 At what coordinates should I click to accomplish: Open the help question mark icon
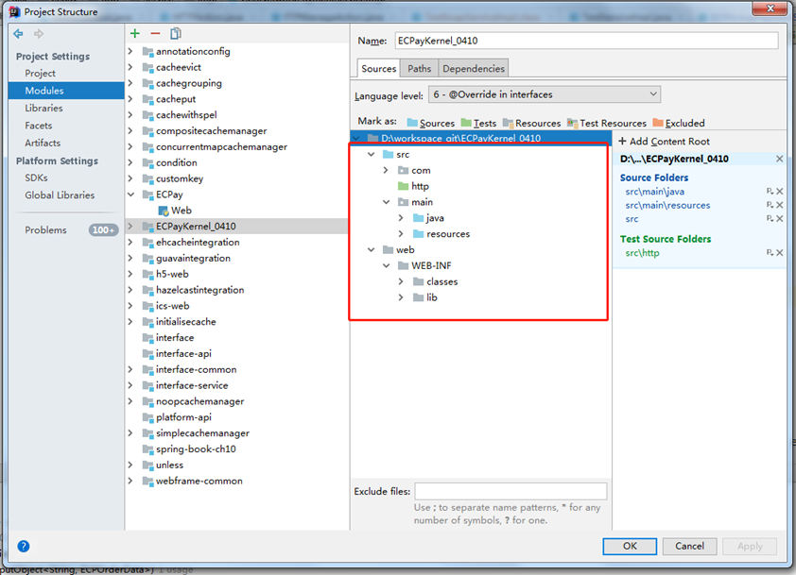click(x=24, y=546)
